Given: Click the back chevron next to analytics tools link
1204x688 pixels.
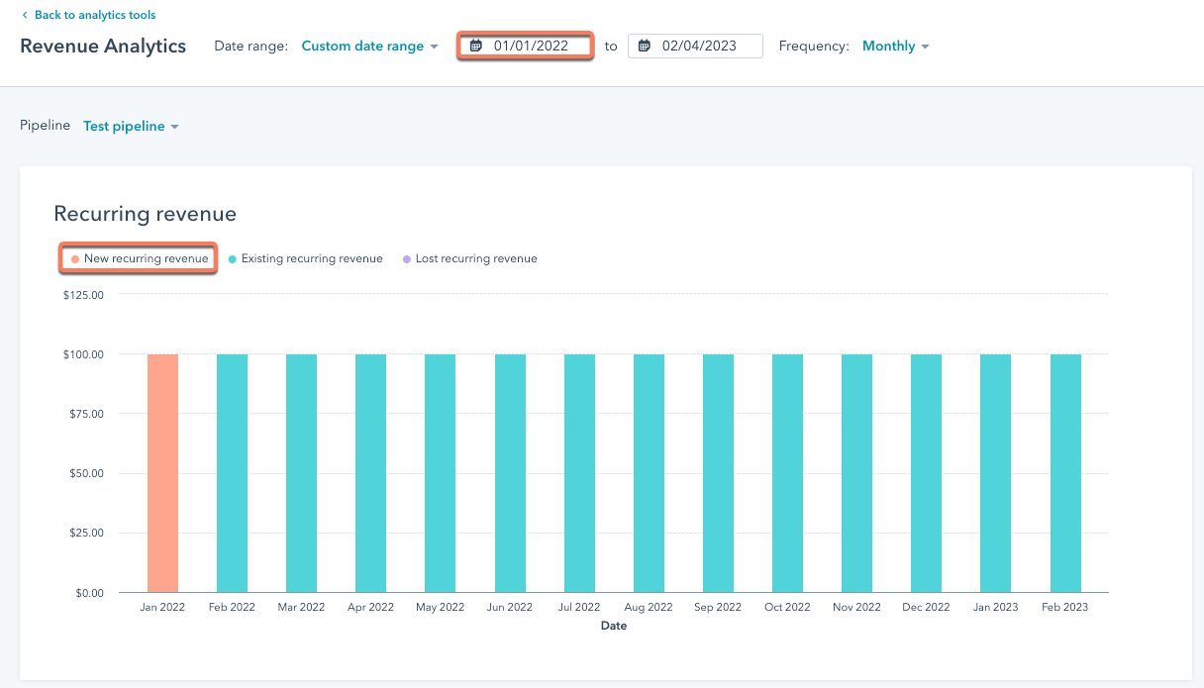Looking at the screenshot, I should [25, 14].
